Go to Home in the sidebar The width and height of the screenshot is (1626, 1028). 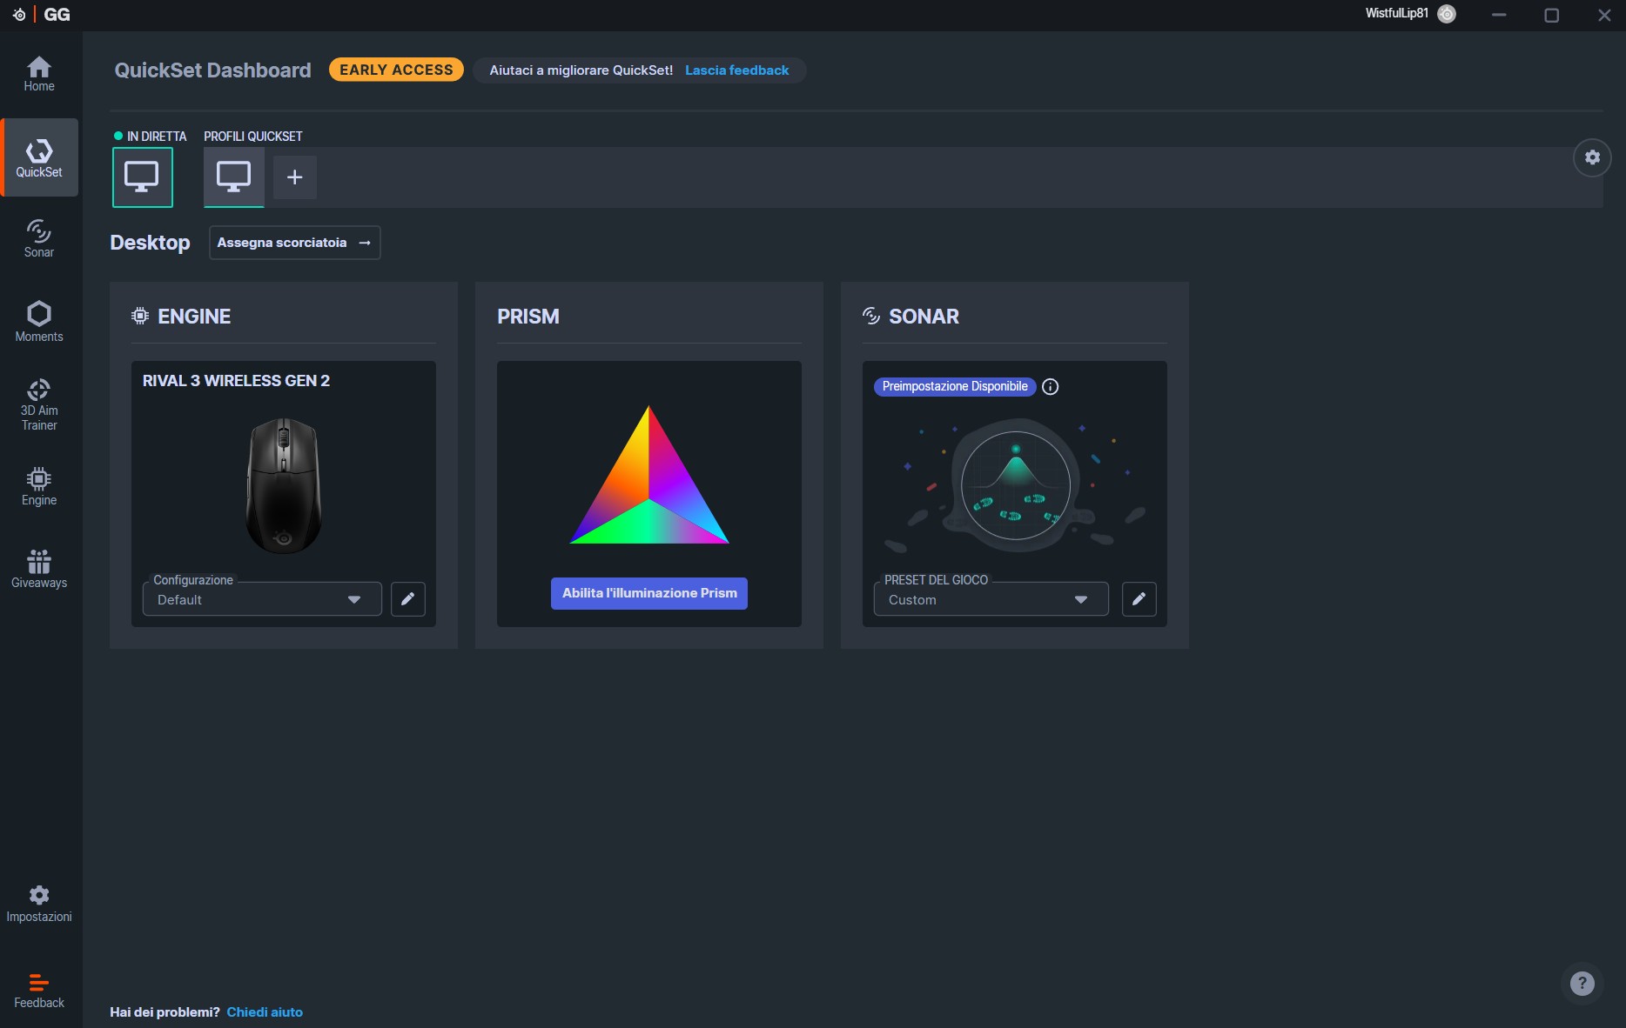39,74
